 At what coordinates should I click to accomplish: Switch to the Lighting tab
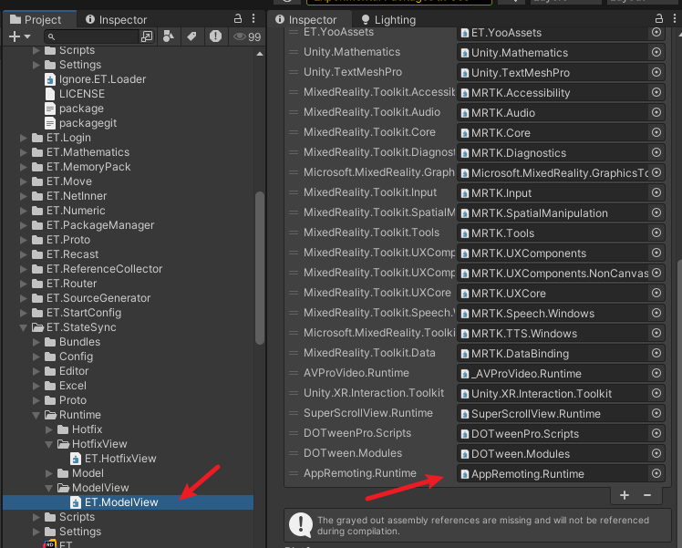pos(388,19)
